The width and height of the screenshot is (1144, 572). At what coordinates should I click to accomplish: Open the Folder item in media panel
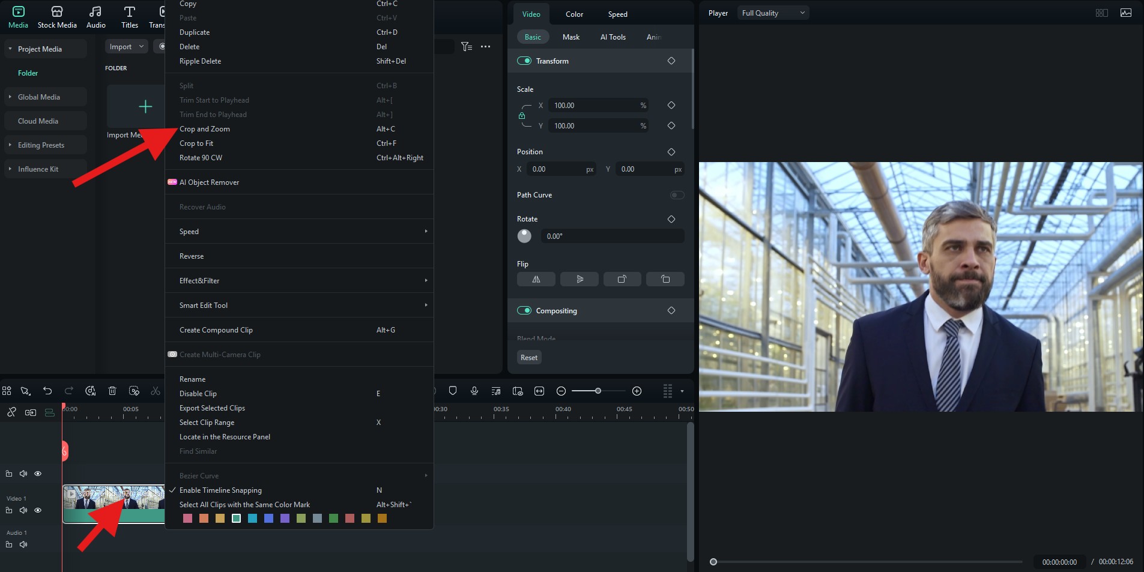point(28,73)
